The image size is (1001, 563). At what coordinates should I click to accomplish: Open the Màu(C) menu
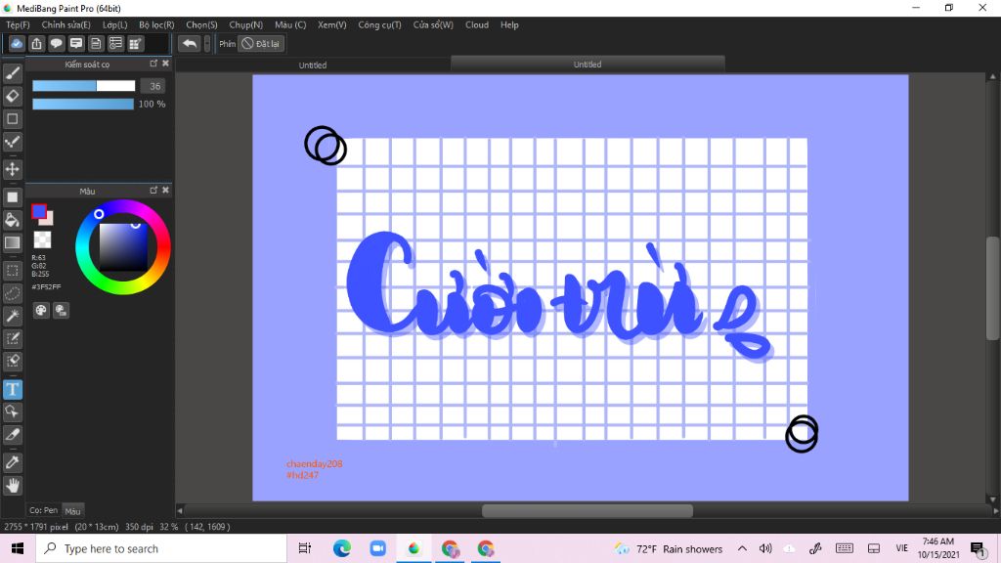coord(290,24)
